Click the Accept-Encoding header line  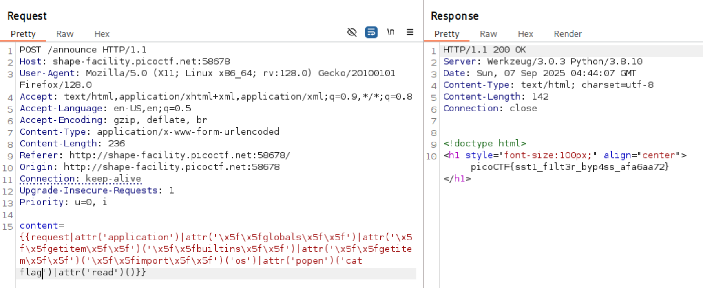pyautogui.click(x=113, y=120)
